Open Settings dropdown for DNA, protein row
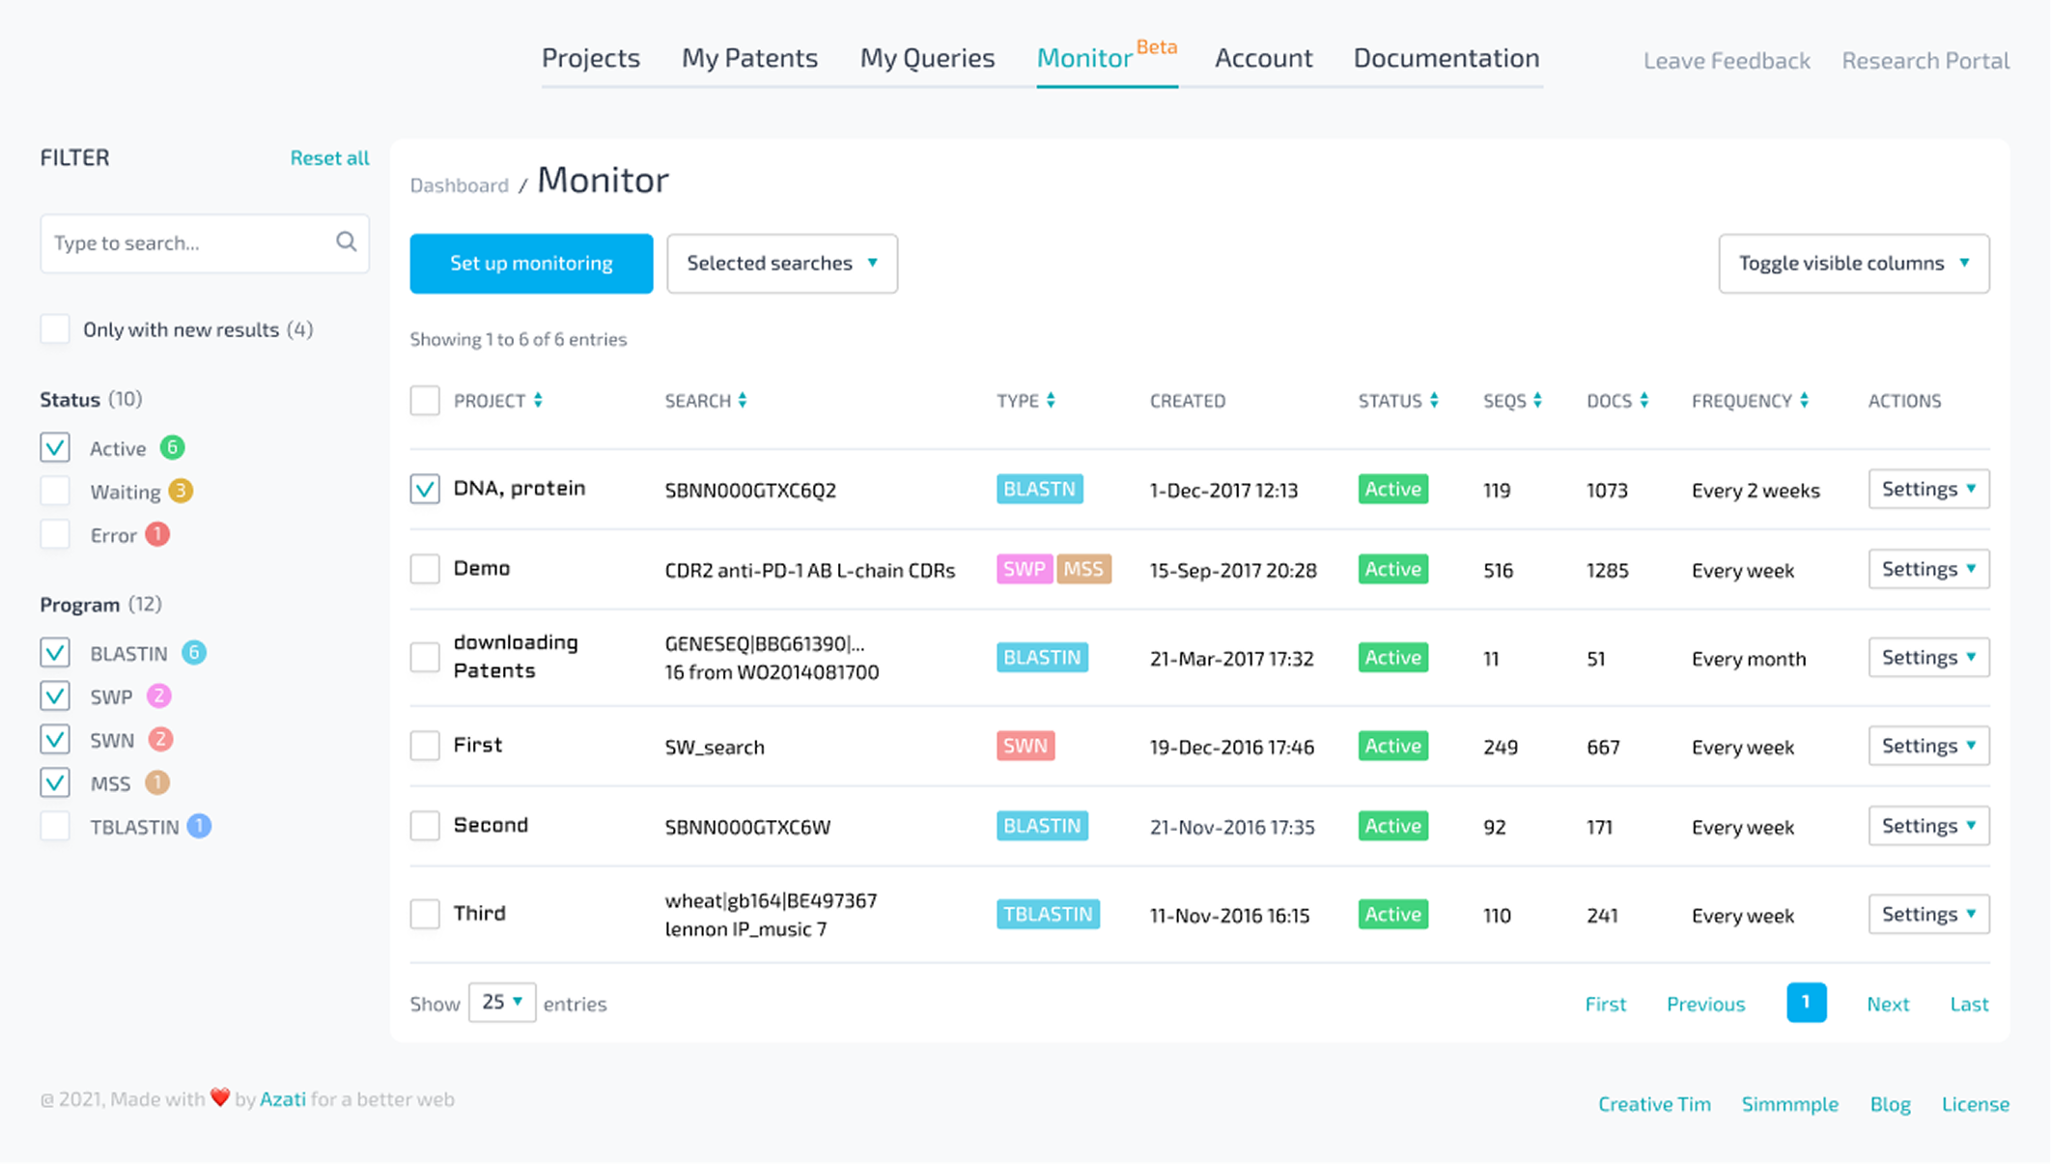Screen dimensions: 2051x1164 click(1928, 489)
